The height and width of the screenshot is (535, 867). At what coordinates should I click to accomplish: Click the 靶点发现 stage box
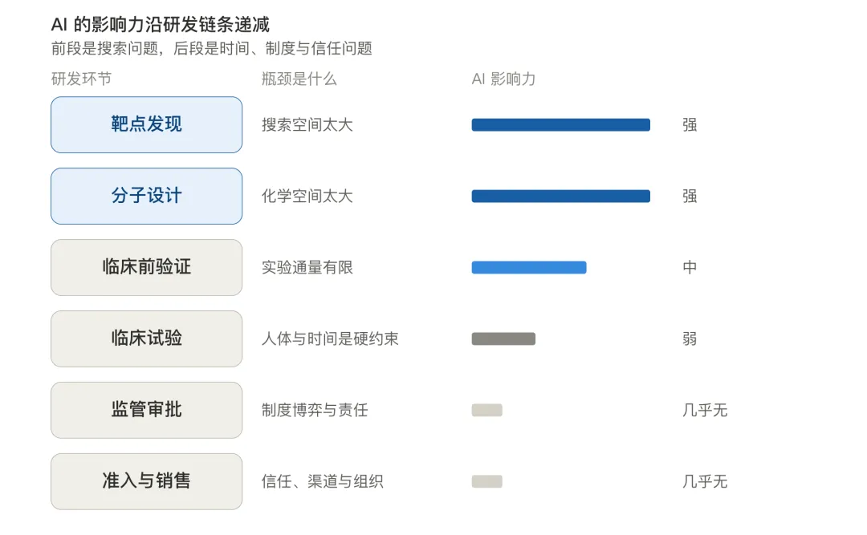click(147, 125)
